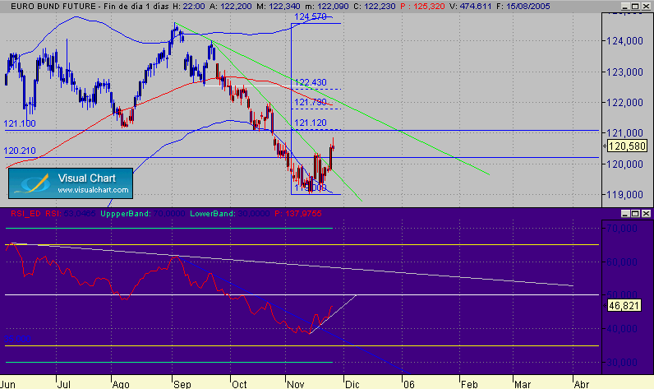Click the 122.430 retracement level label
Screen dimensions: 654x389
point(311,82)
